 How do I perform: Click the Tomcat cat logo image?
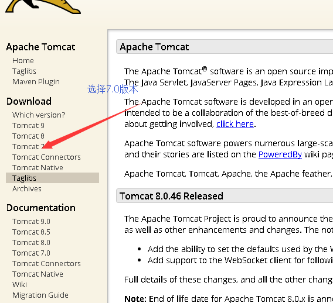pos(43,7)
